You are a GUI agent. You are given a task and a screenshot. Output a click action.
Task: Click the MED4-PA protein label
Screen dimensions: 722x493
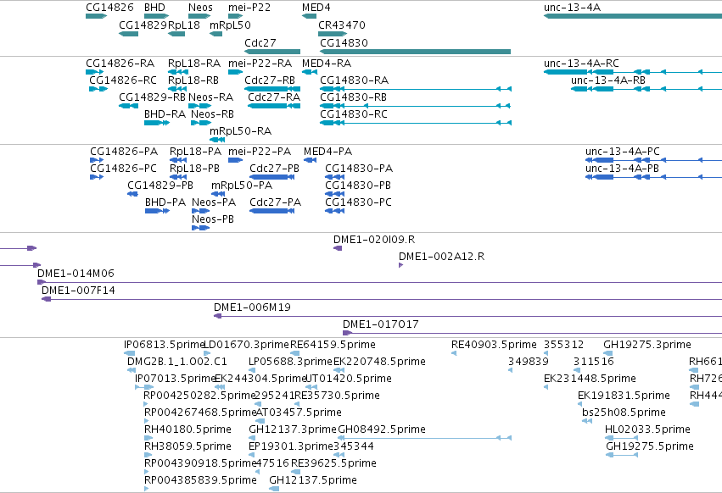(x=327, y=152)
